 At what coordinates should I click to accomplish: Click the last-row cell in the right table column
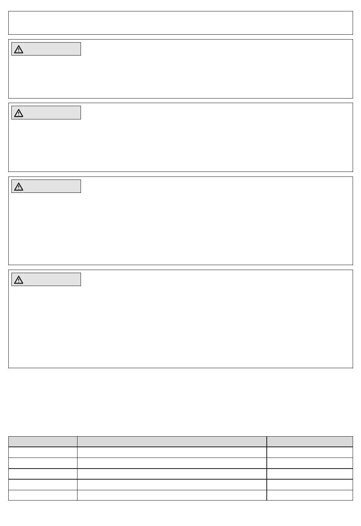click(x=310, y=495)
